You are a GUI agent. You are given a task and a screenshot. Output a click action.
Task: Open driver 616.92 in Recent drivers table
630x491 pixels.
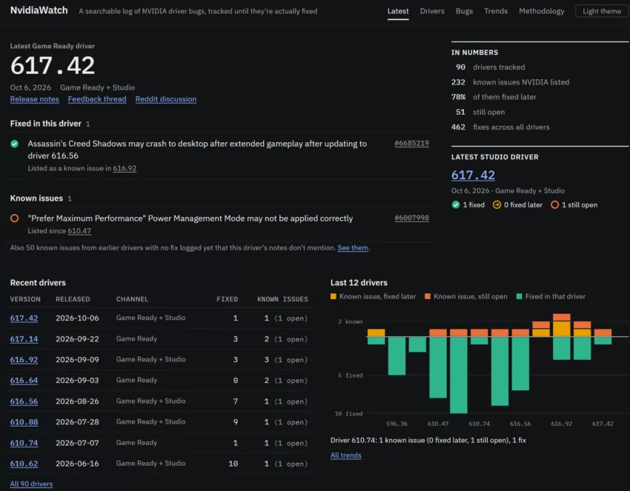[x=24, y=359]
